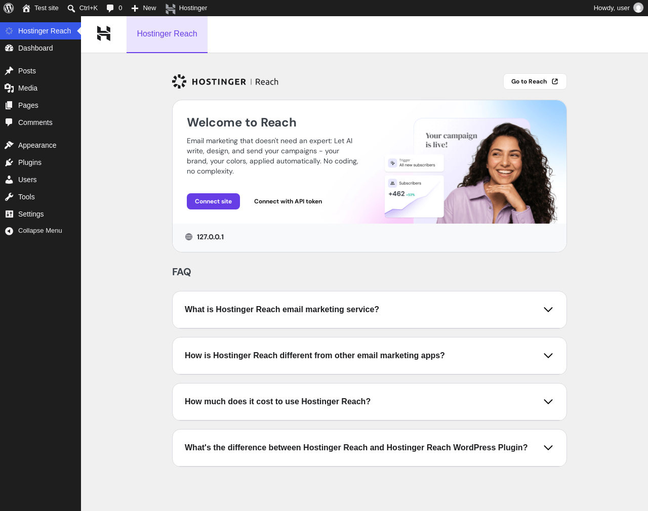Open the Settings menu item

[x=40, y=214]
